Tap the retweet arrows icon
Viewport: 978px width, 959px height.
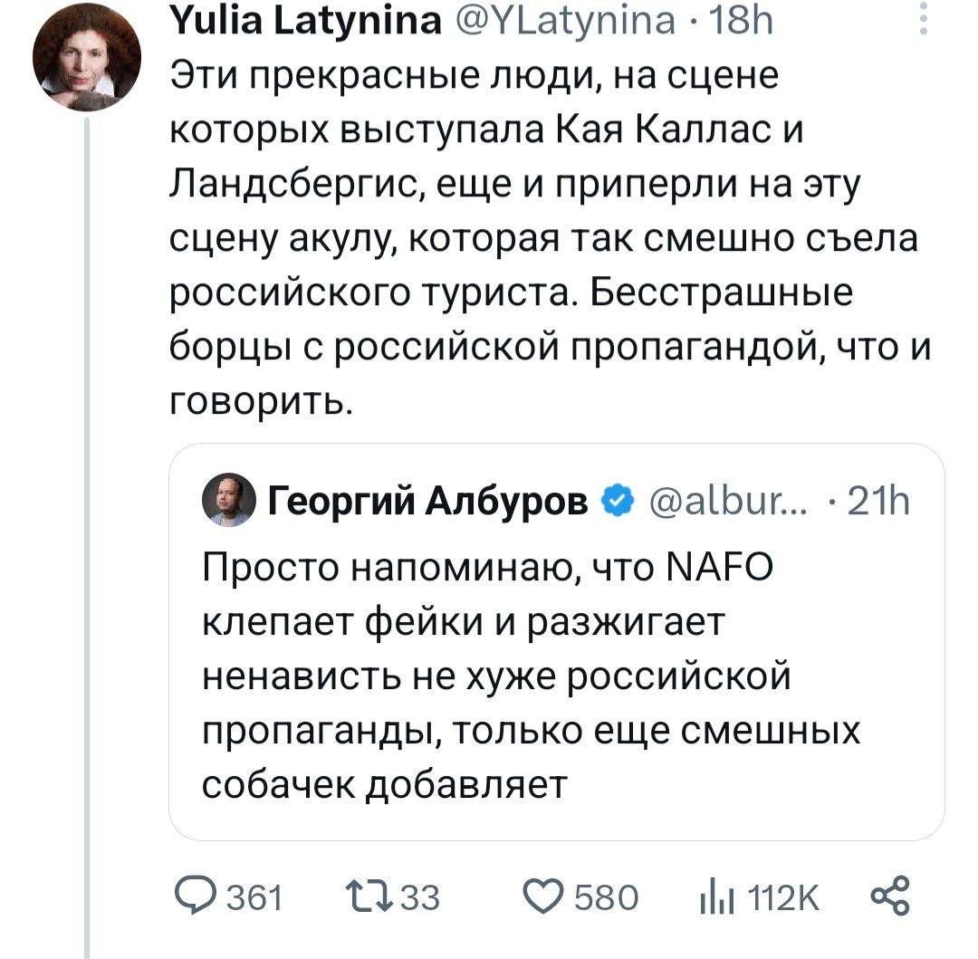coord(373,897)
